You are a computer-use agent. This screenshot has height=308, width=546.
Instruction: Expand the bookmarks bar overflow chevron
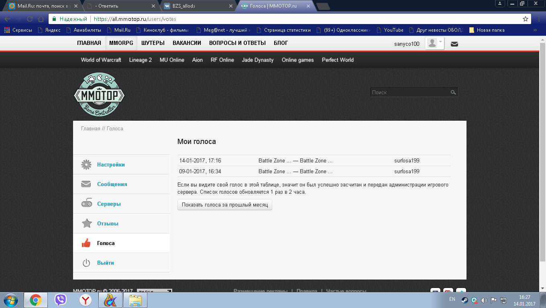pos(535,30)
